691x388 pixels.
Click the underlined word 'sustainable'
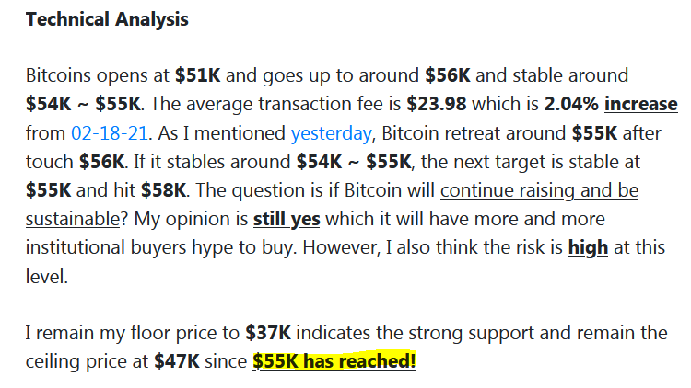(73, 219)
